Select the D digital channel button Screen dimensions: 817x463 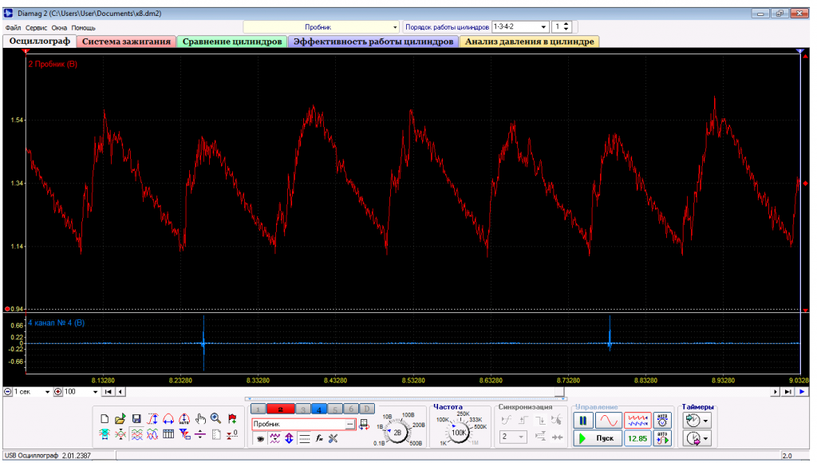tap(367, 410)
